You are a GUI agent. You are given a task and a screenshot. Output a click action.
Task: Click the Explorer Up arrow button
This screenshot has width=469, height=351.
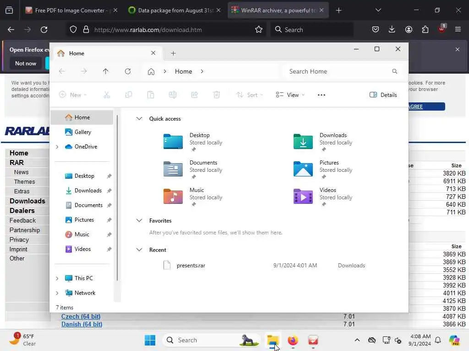tap(106, 71)
